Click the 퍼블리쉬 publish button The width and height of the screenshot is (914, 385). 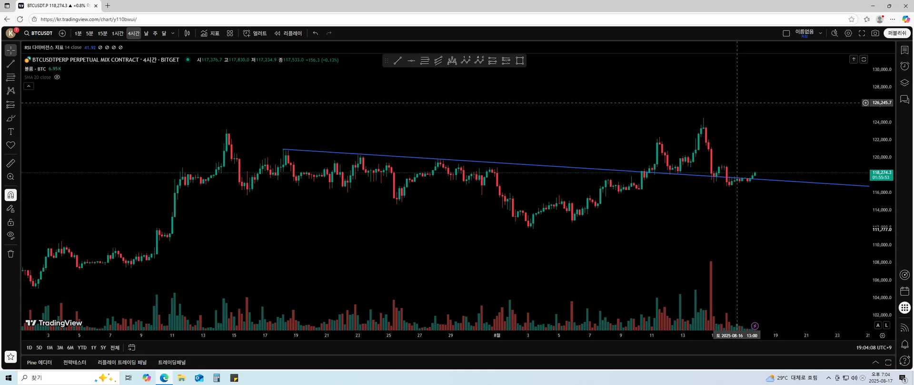pos(897,33)
